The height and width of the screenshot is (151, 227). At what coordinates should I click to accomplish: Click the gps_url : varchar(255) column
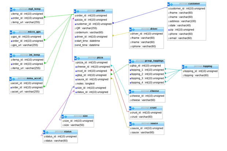(x=24, y=45)
